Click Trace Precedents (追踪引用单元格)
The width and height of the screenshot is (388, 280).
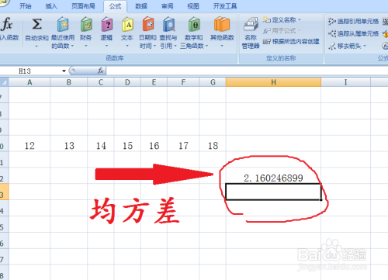[353, 21]
